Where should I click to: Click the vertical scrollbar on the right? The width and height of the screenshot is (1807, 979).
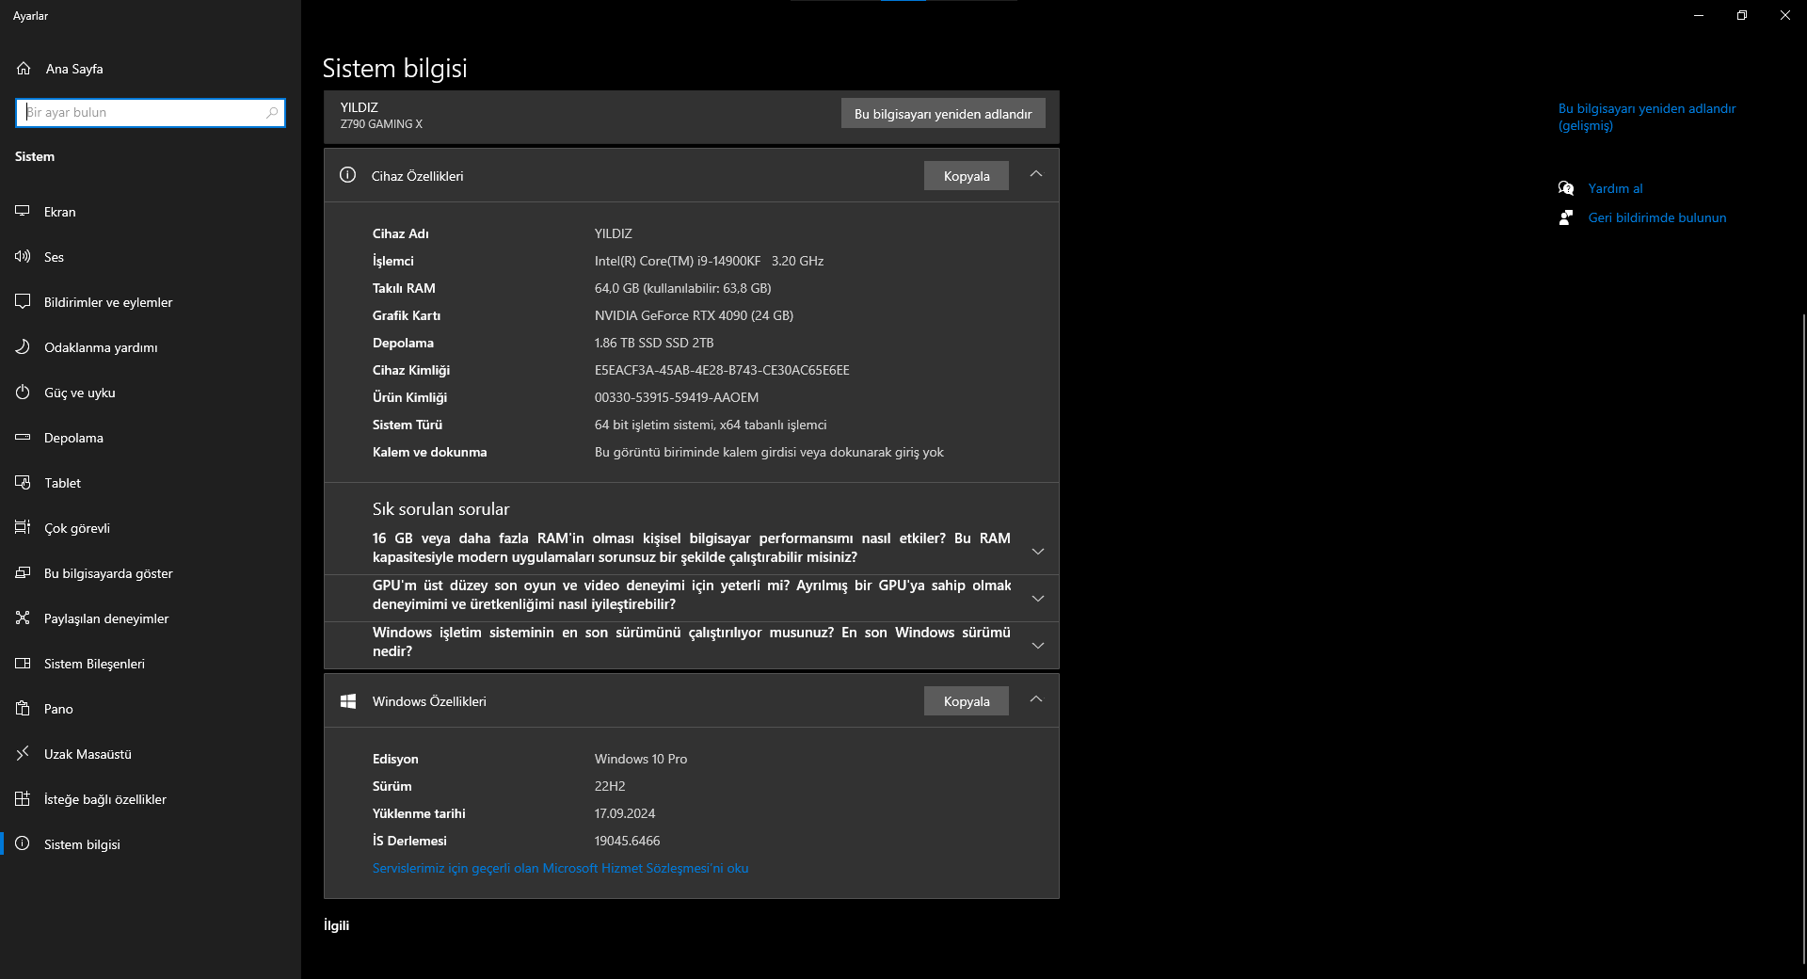1802,639
